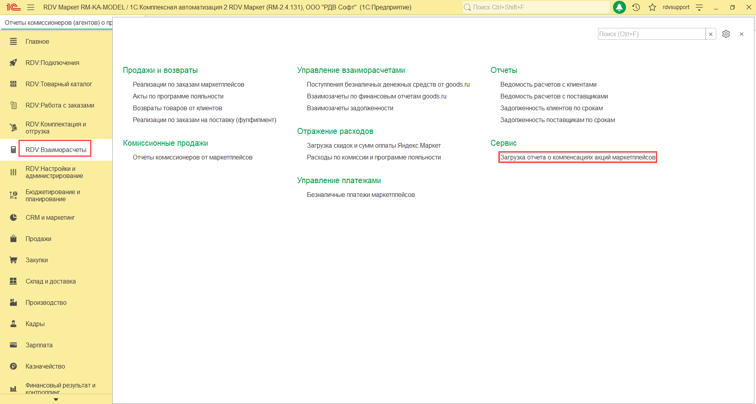Click Кадры person icon
Viewport: 756px width, 404px height.
[x=13, y=324]
